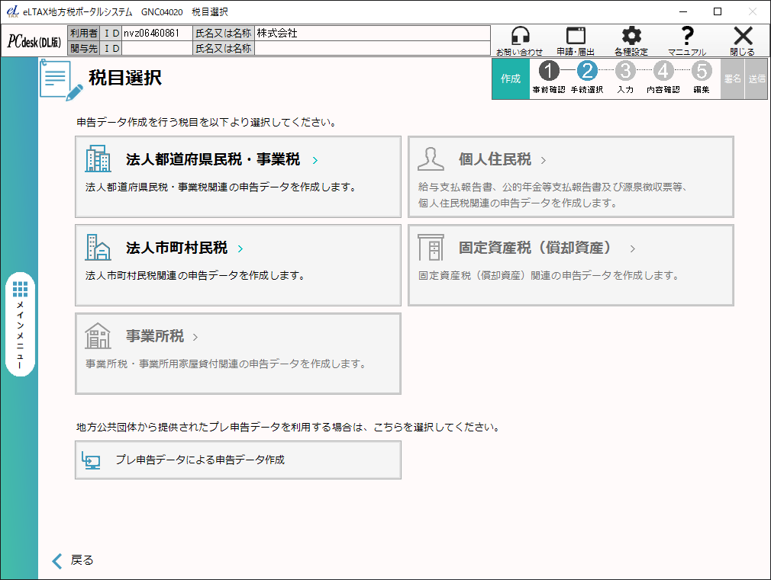771x580 pixels.
Task: Open プレ申告データによる申告データ作成
Action: (238, 460)
